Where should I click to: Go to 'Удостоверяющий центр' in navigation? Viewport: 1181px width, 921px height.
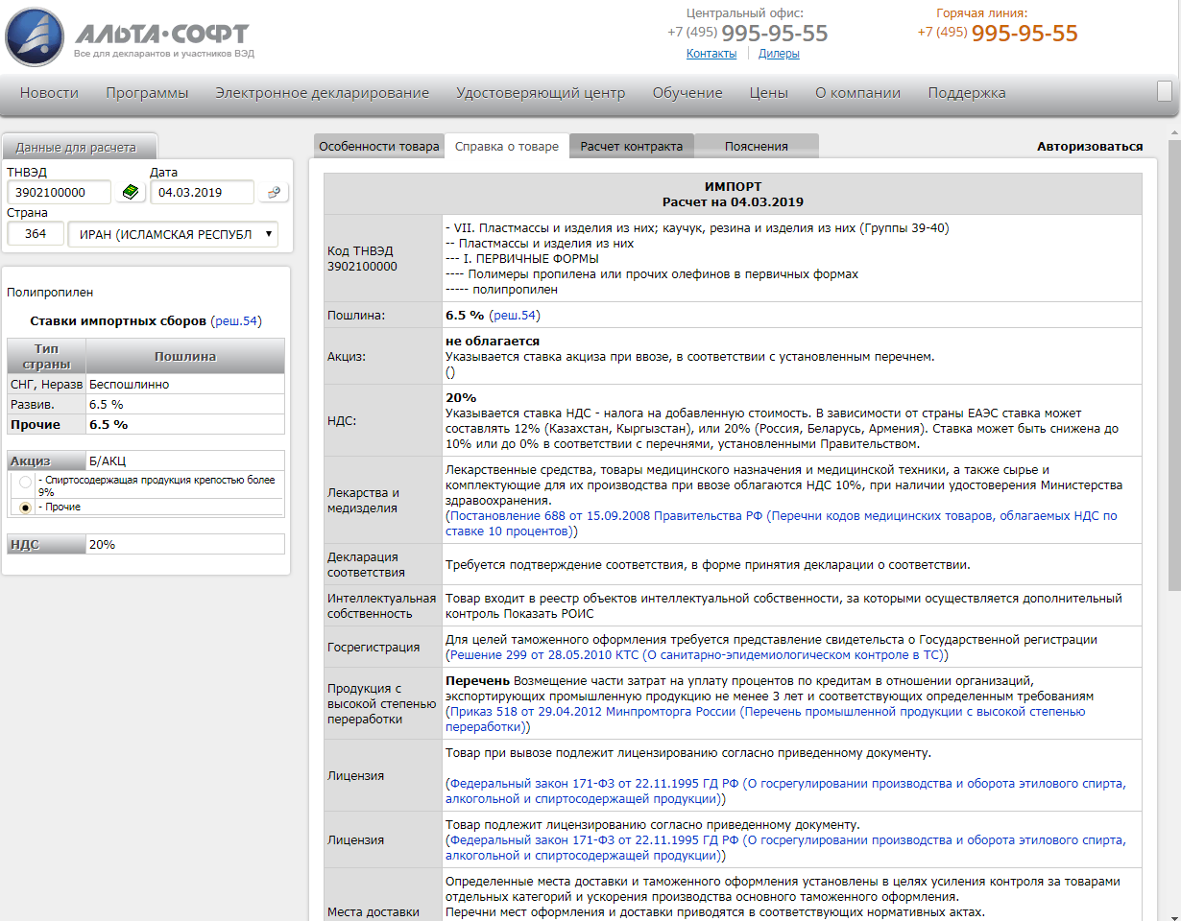pyautogui.click(x=541, y=93)
